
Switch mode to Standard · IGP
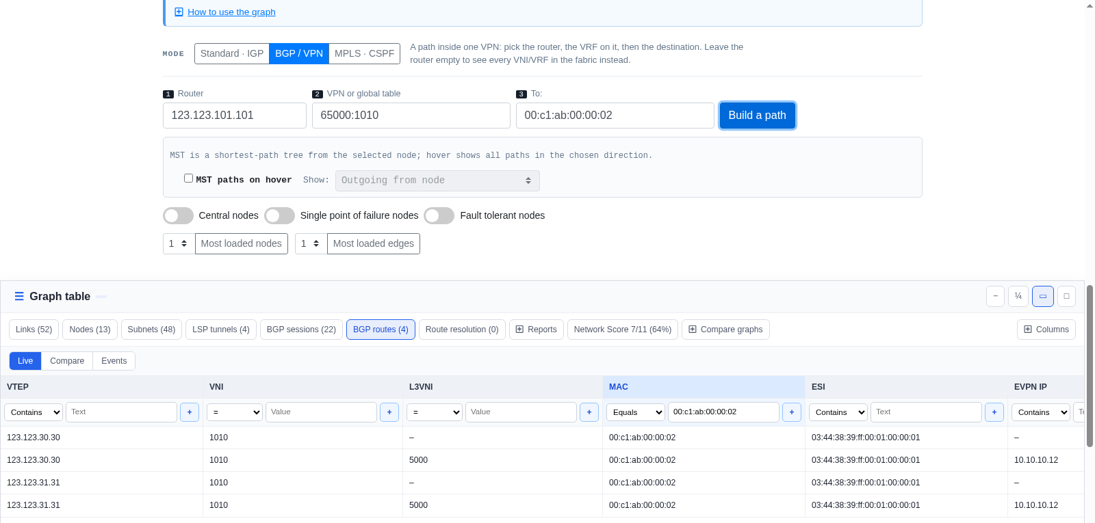coord(232,53)
